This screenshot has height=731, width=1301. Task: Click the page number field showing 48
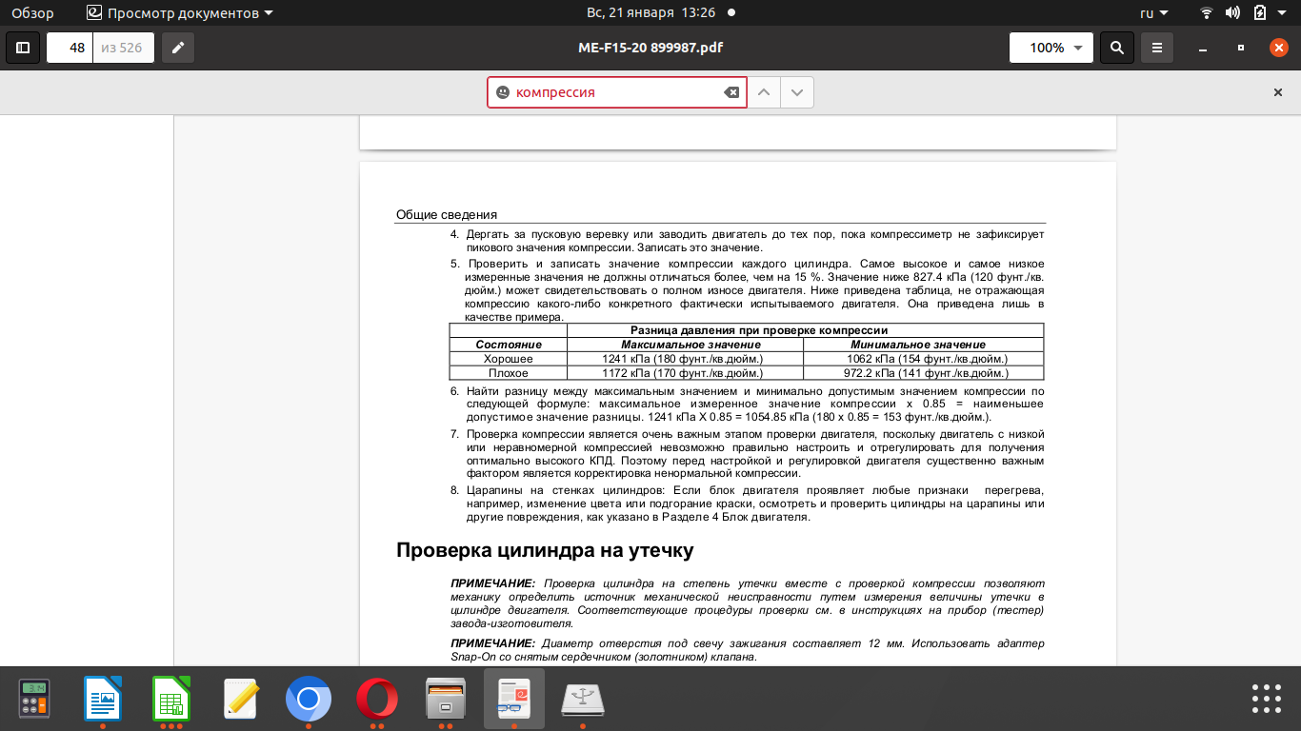(x=70, y=48)
